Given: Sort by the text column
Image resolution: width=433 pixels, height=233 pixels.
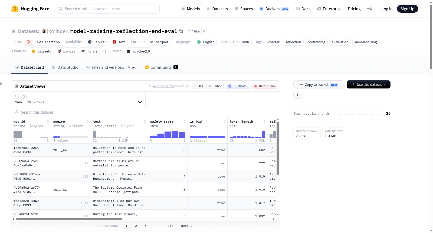Looking at the screenshot, I should (x=145, y=122).
